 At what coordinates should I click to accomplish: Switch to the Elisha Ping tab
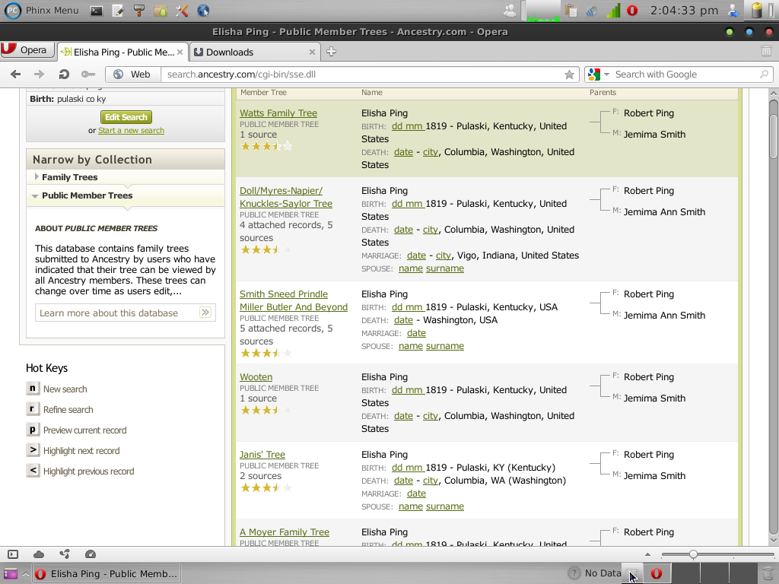pyautogui.click(x=122, y=52)
